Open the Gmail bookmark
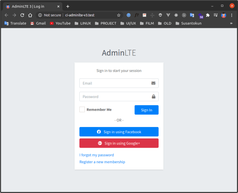Screen dimensions: 238x193 [38, 23]
